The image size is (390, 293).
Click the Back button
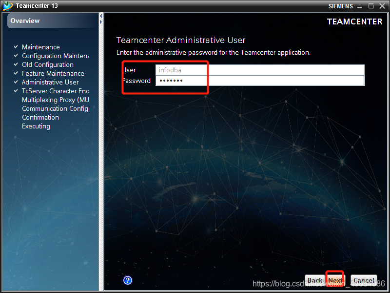point(315,280)
